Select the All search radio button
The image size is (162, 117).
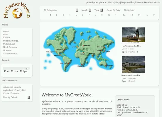point(5,71)
